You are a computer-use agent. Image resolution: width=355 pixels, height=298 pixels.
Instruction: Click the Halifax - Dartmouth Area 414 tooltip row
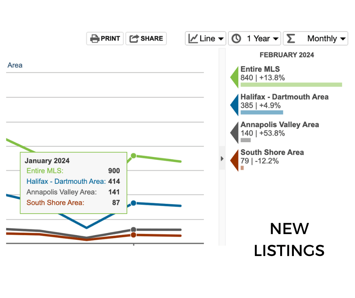(73, 182)
